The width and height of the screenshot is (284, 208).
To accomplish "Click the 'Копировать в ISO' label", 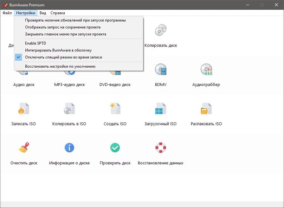I will pos(69,124).
